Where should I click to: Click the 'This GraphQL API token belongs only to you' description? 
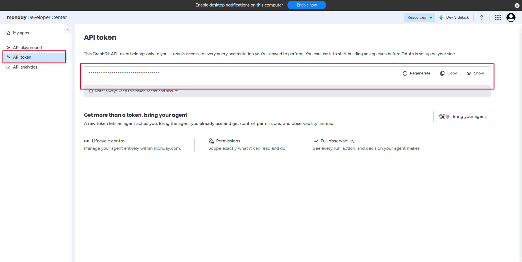click(270, 54)
